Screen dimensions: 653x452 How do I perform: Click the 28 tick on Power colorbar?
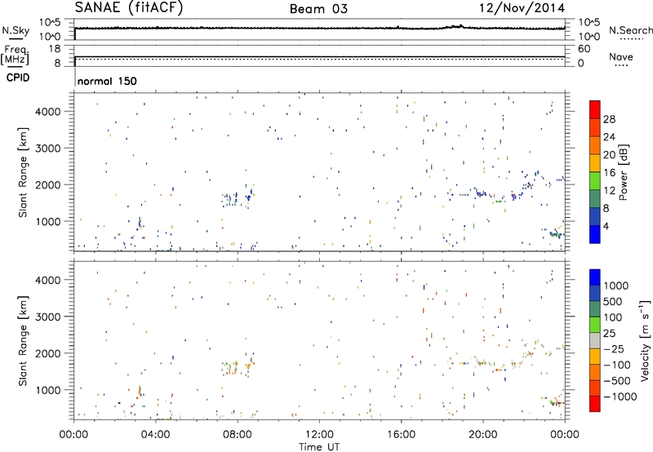[x=609, y=119]
